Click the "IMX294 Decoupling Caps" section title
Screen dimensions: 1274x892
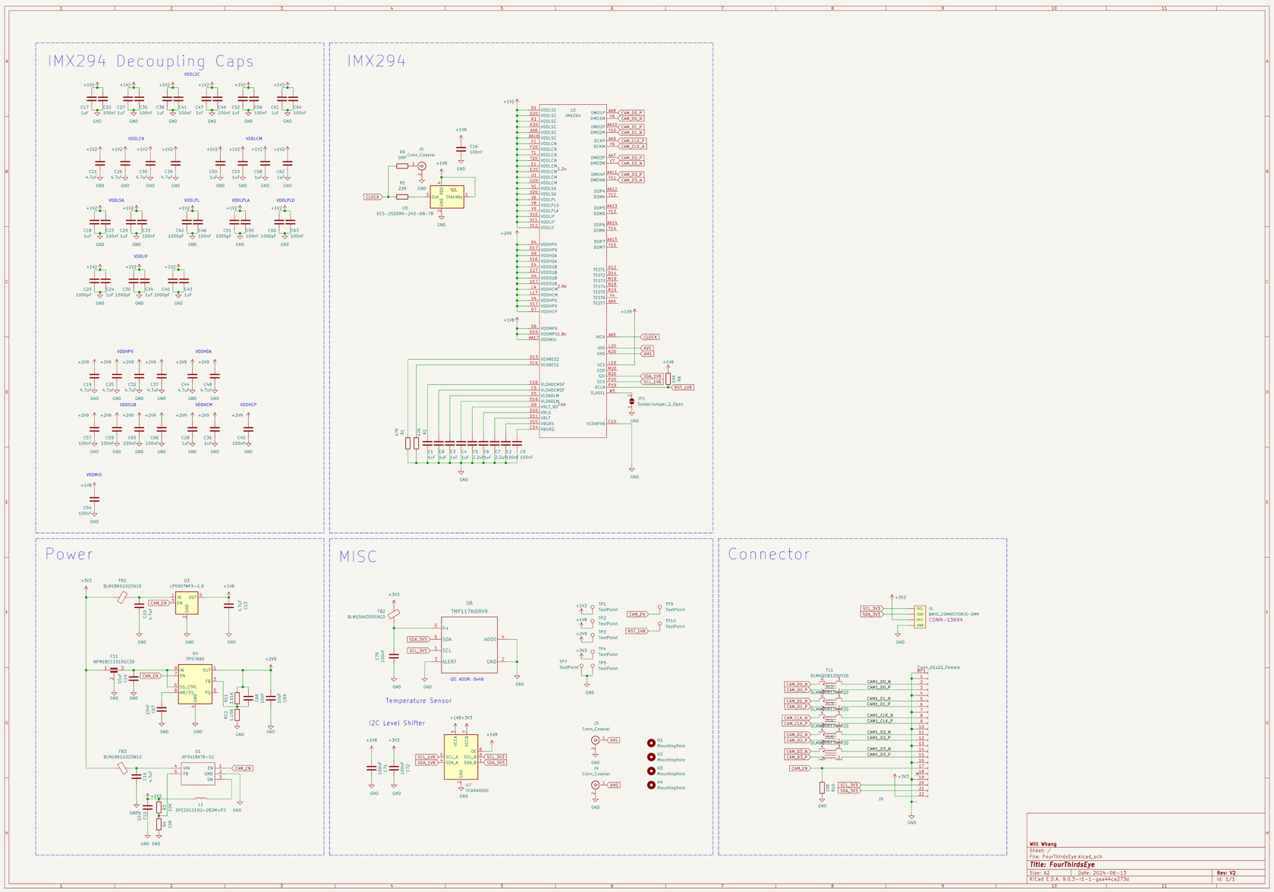pos(151,61)
